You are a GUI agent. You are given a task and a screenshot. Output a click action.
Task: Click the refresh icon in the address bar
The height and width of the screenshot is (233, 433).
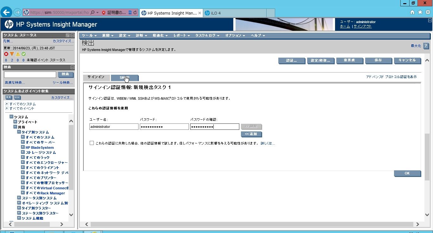[135, 13]
